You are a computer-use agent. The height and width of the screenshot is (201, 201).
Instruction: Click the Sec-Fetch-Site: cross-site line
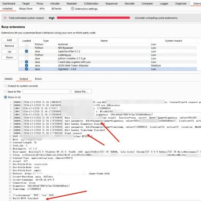pos(30,164)
